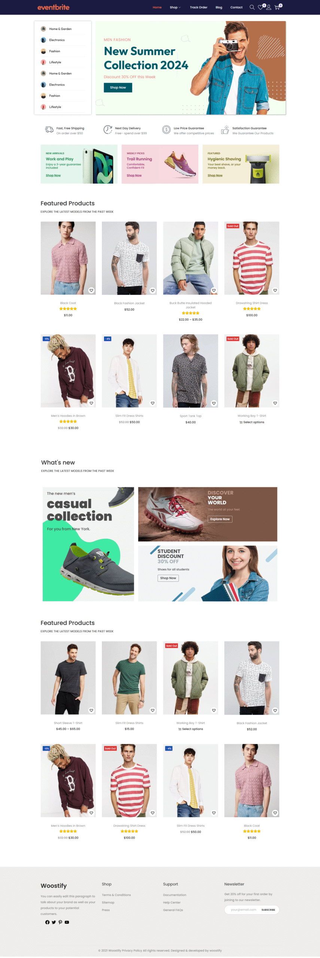This screenshot has width=320, height=958.
Task: Click Shop Now on summer collection banner
Action: (118, 87)
